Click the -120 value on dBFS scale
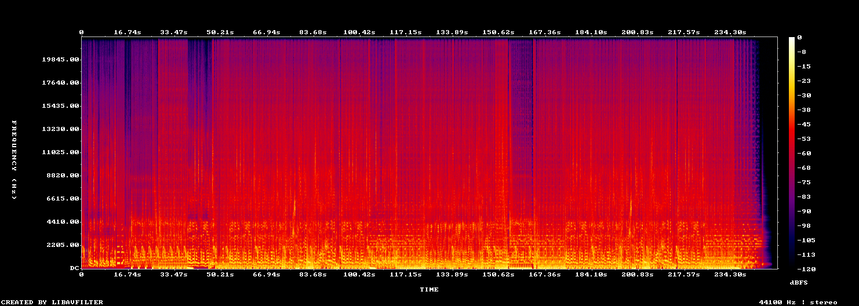 806,269
